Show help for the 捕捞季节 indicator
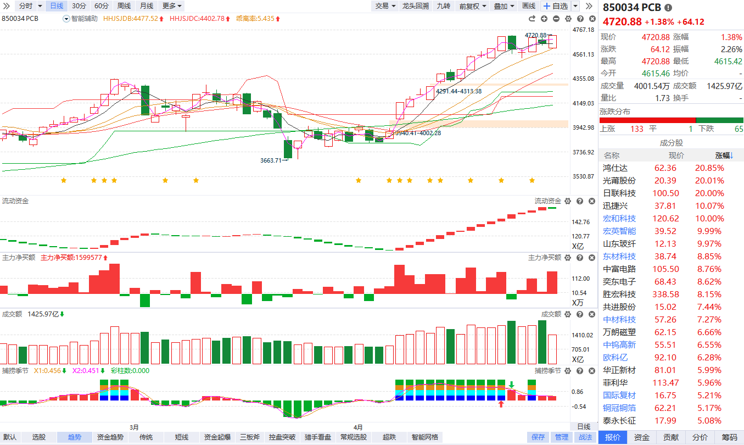Image resolution: width=744 pixels, height=445 pixels. pyautogui.click(x=579, y=371)
